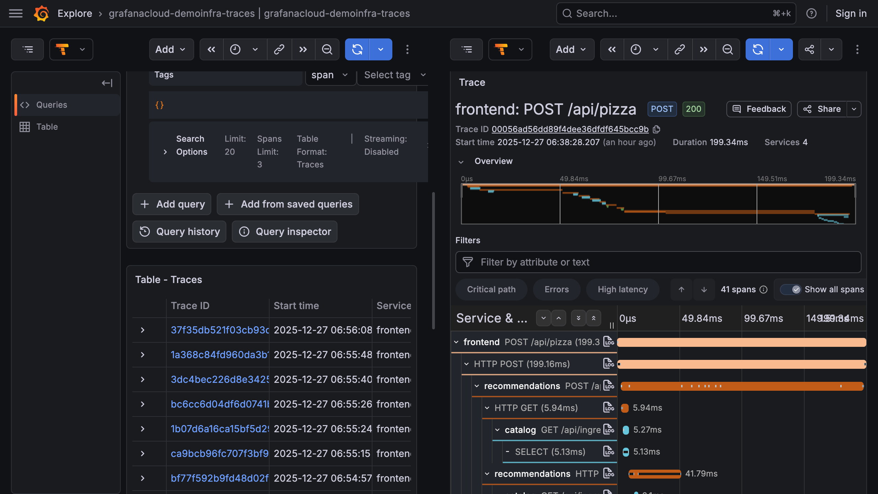
Task: Toggle the Critical path filter
Action: click(491, 290)
